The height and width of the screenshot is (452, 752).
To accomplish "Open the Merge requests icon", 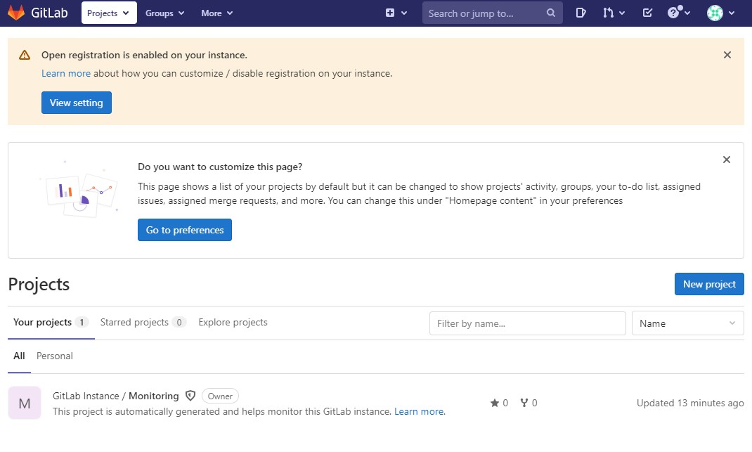I will (x=608, y=13).
